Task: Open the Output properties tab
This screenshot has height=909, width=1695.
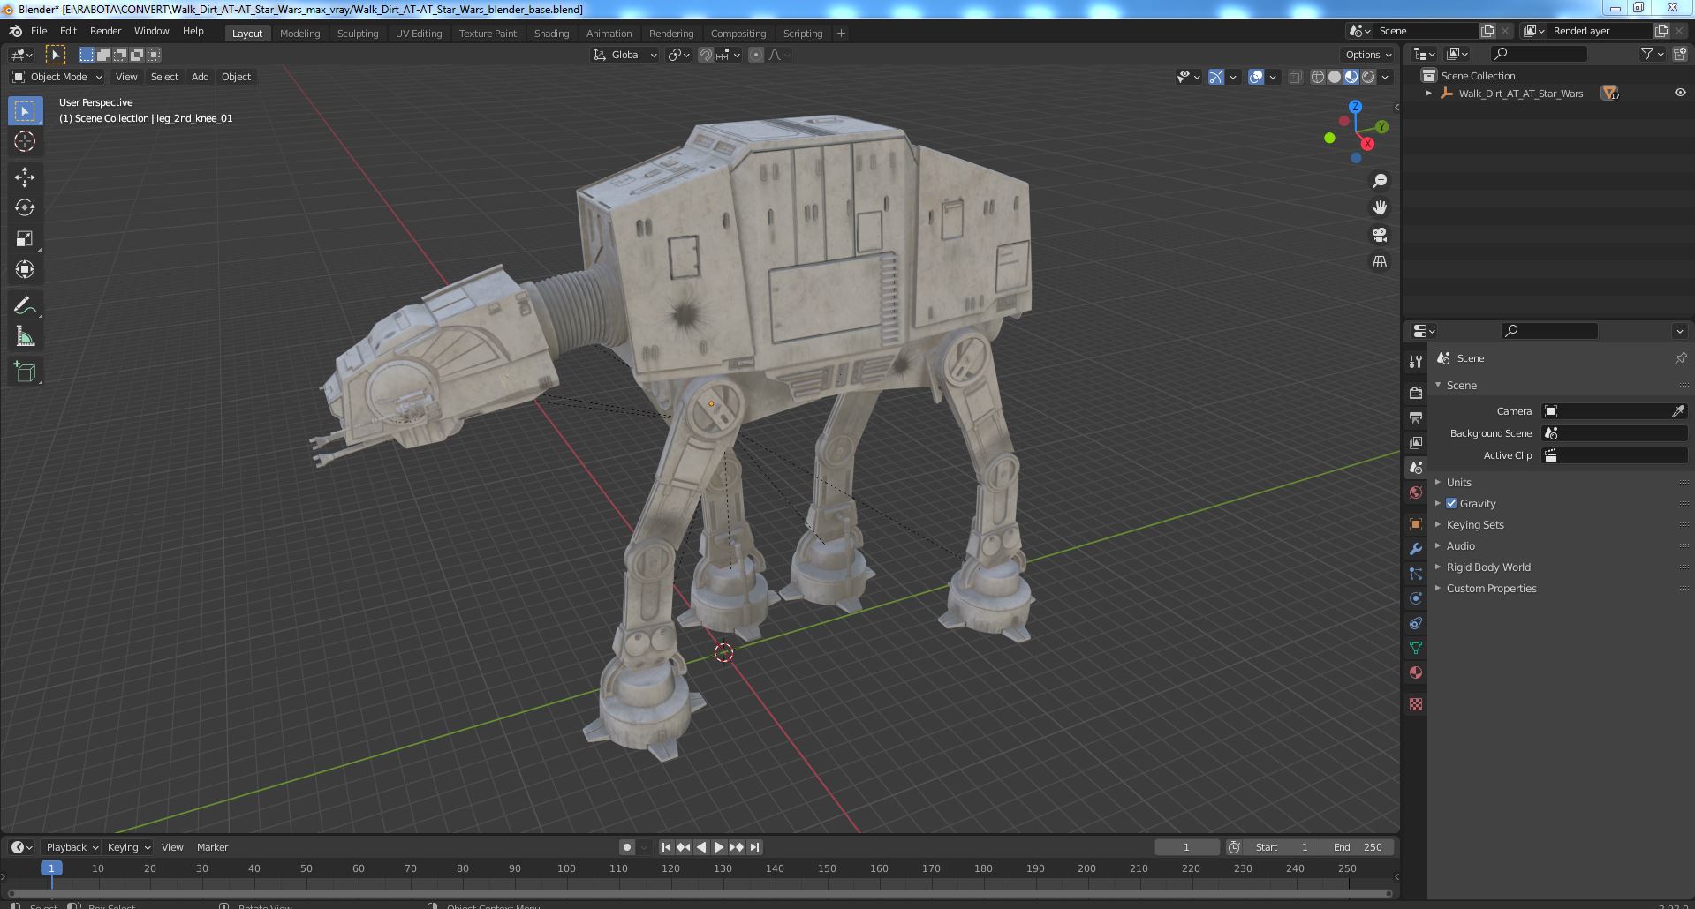Action: point(1416,417)
